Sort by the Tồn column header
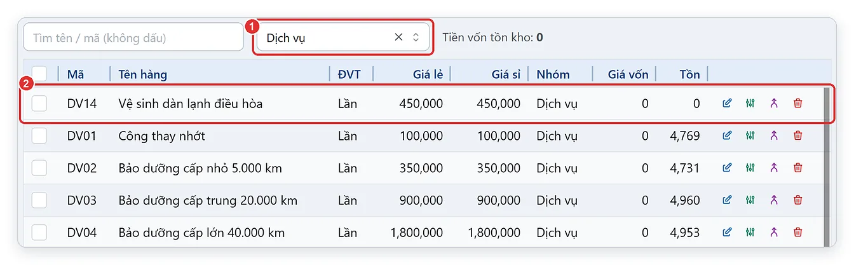854x265 pixels. (x=689, y=74)
